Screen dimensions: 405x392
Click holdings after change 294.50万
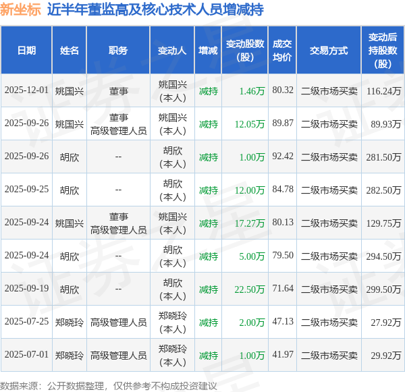pos(384,256)
